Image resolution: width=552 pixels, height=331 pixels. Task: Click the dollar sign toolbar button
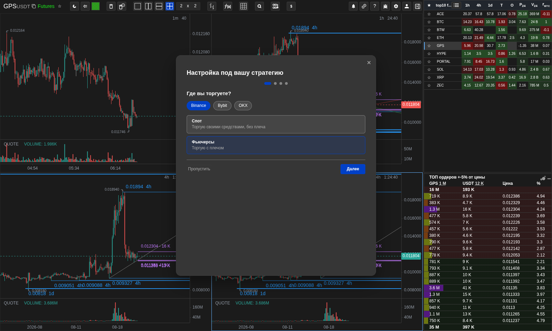291,6
